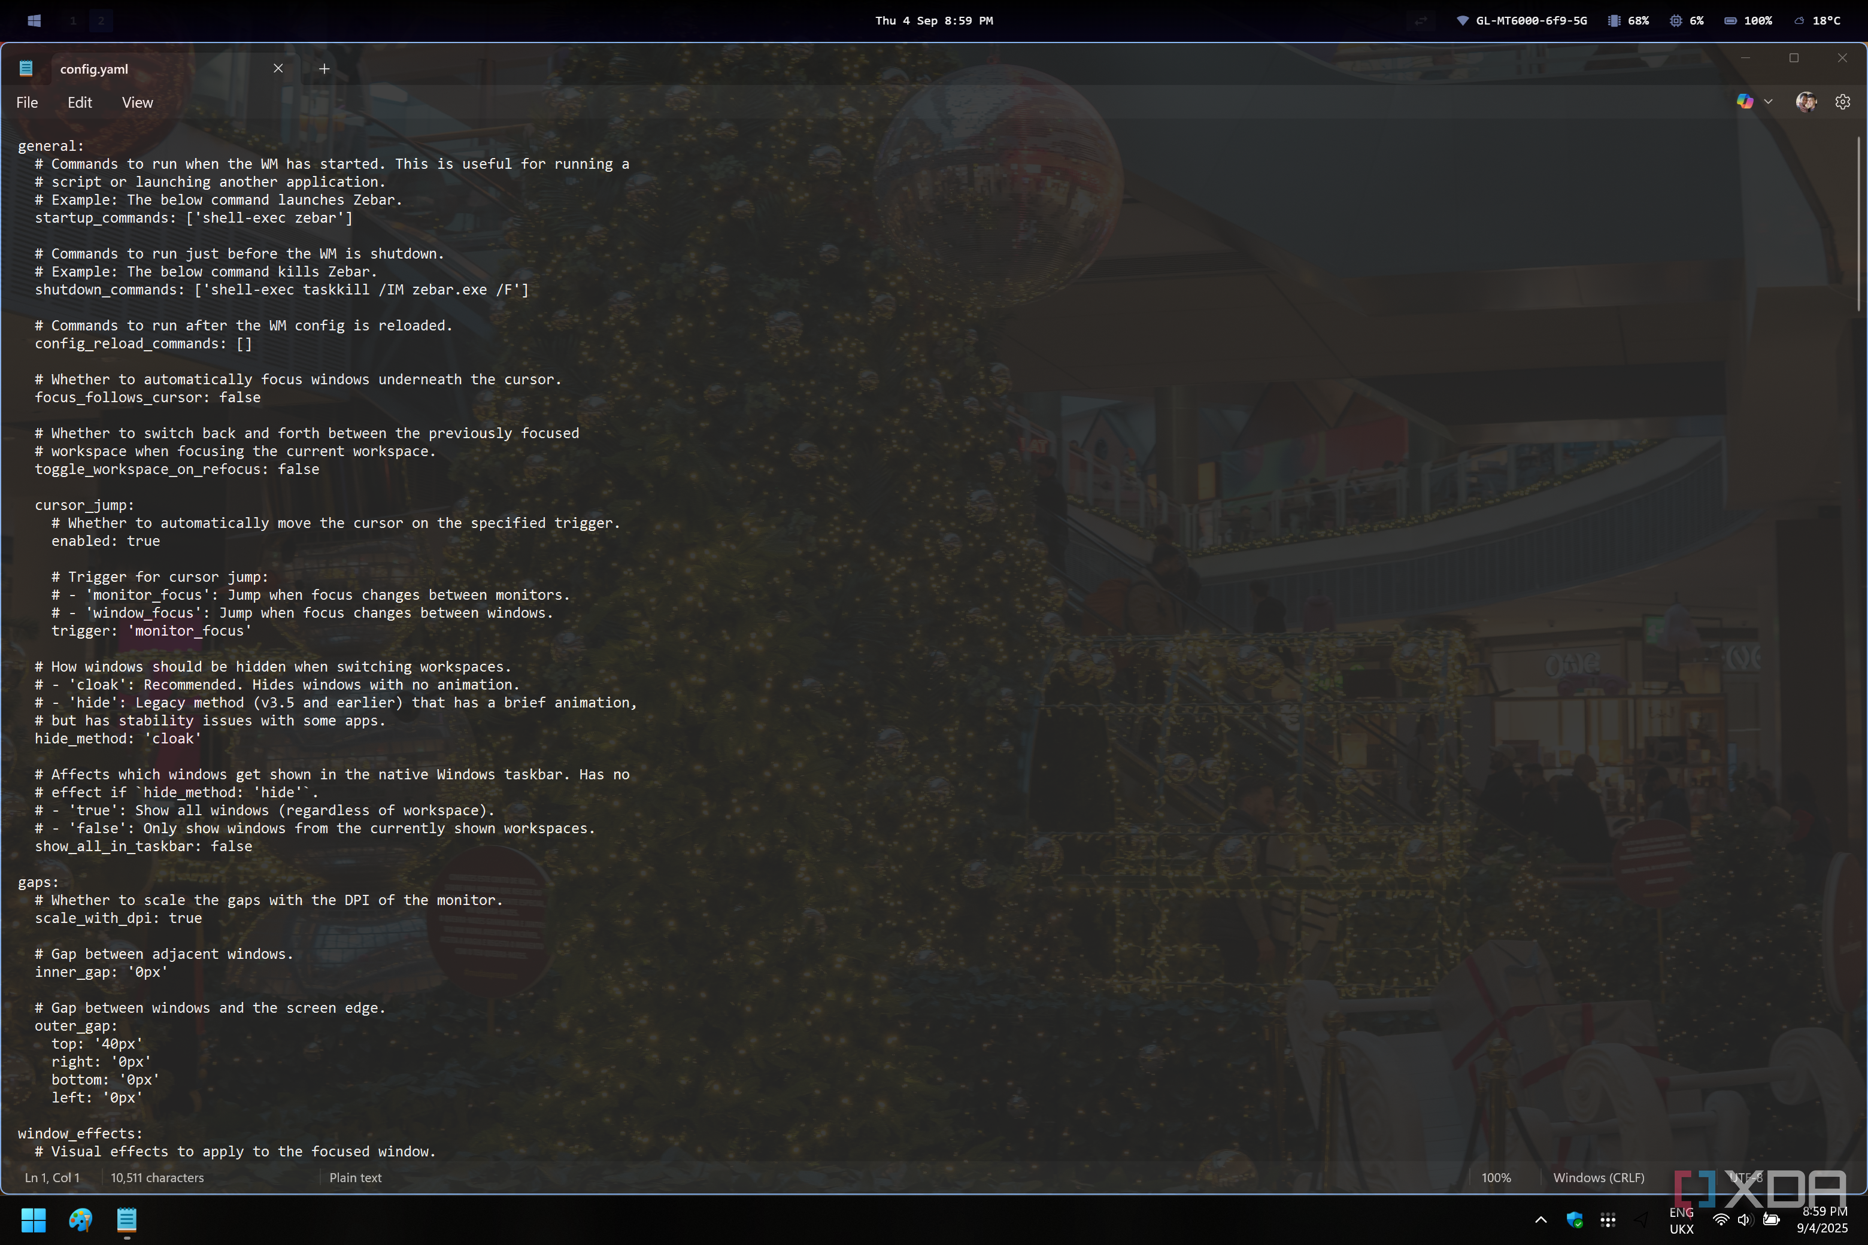Close the config.yaml tab
1868x1245 pixels.
point(278,68)
